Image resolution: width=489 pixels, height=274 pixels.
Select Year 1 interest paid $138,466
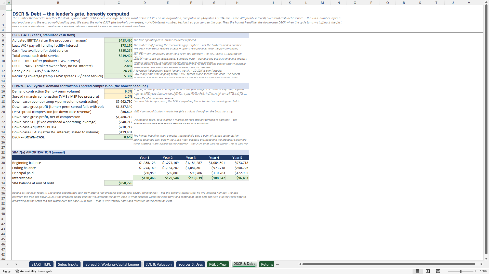[144, 178]
